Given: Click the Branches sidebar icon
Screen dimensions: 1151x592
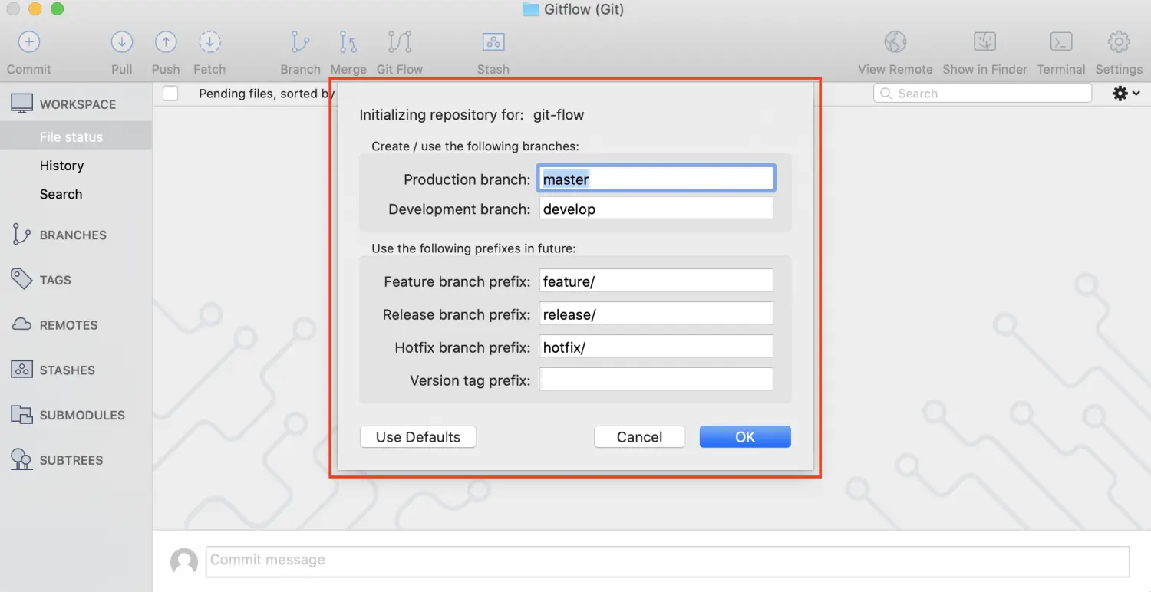Looking at the screenshot, I should tap(21, 235).
